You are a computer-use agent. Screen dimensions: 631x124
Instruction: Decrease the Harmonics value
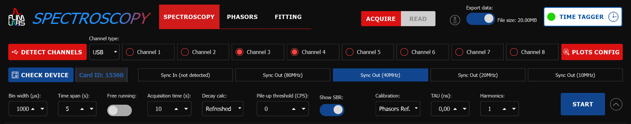pos(514,109)
